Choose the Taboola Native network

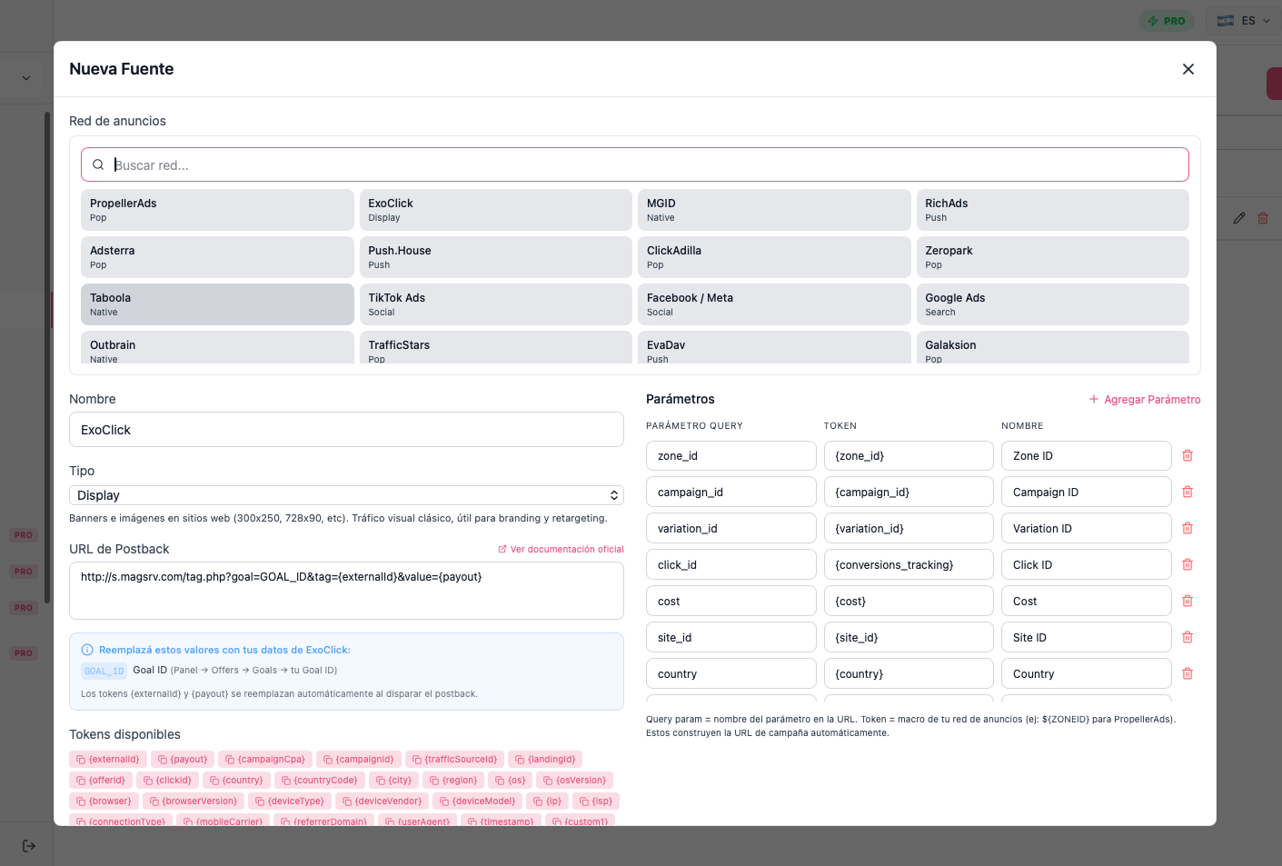pos(217,304)
